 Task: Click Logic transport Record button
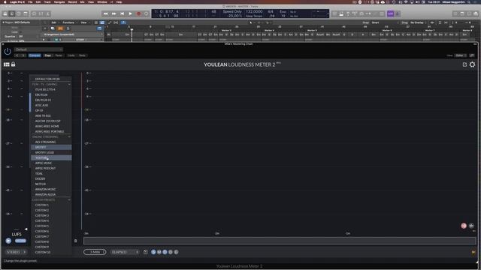[138, 13]
